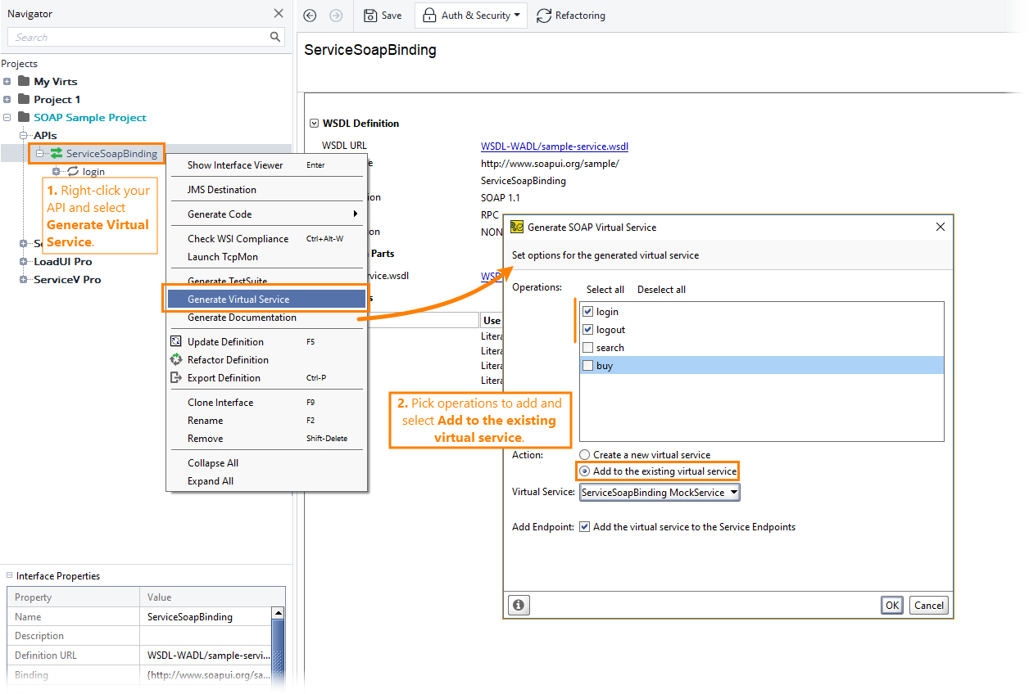1029x694 pixels.
Task: Check the buy operation checkbox
Action: coord(587,366)
